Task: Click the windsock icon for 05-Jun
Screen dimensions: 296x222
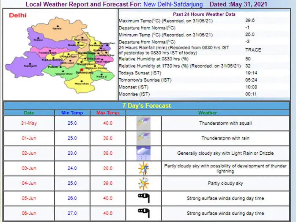Action: (144, 198)
